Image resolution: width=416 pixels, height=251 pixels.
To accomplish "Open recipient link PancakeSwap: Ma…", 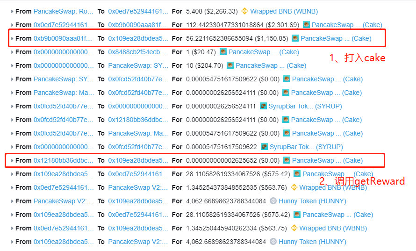I will 138,133.
